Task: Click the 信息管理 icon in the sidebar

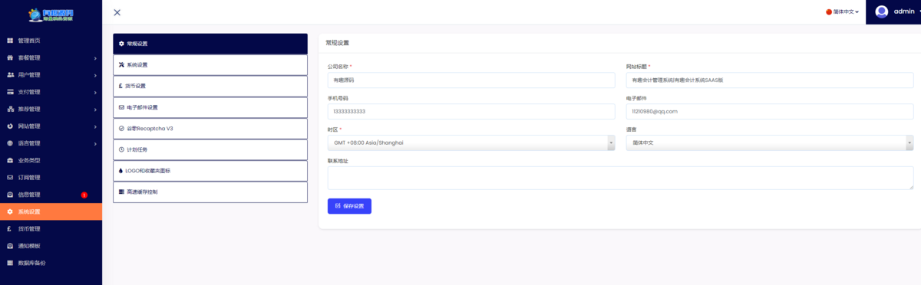Action: coord(10,195)
